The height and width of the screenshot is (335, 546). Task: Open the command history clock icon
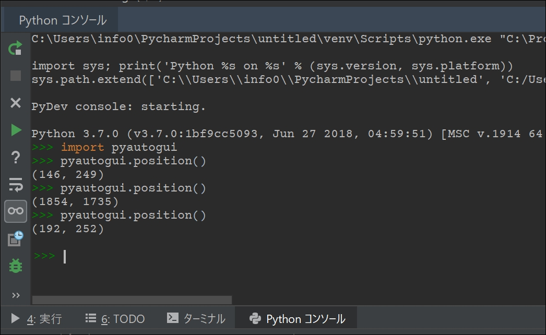[15, 238]
